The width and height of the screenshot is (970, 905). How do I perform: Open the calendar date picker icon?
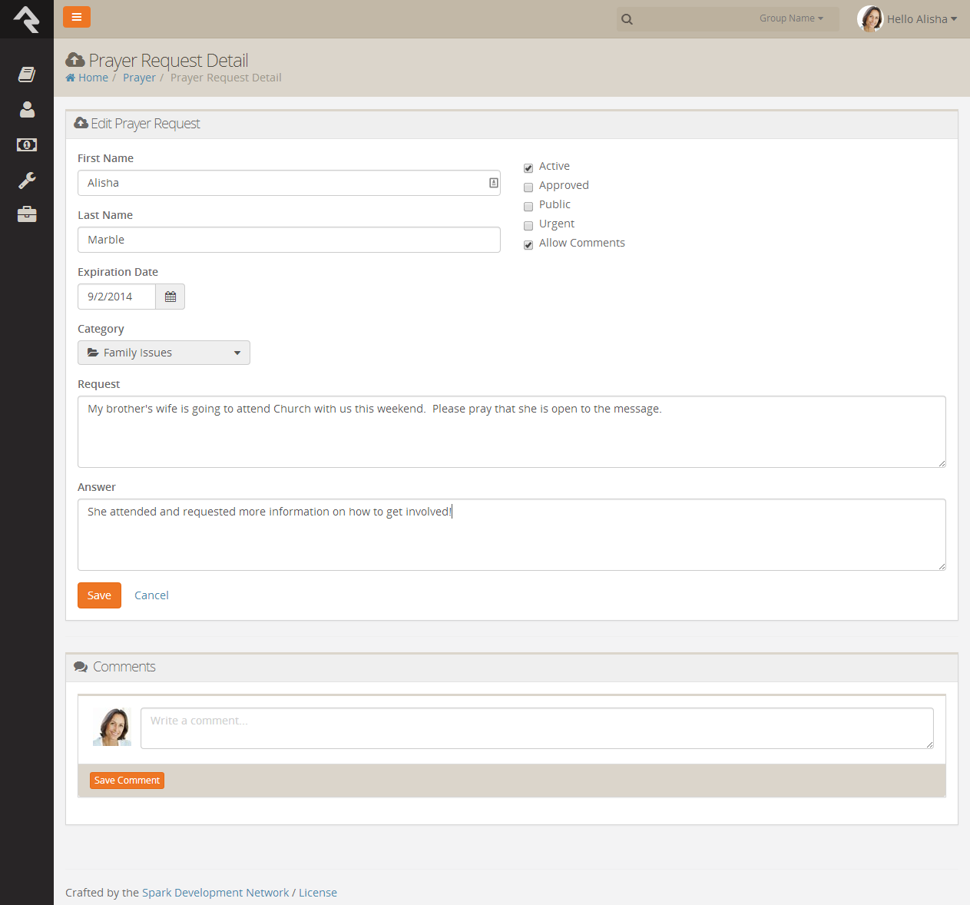(170, 297)
